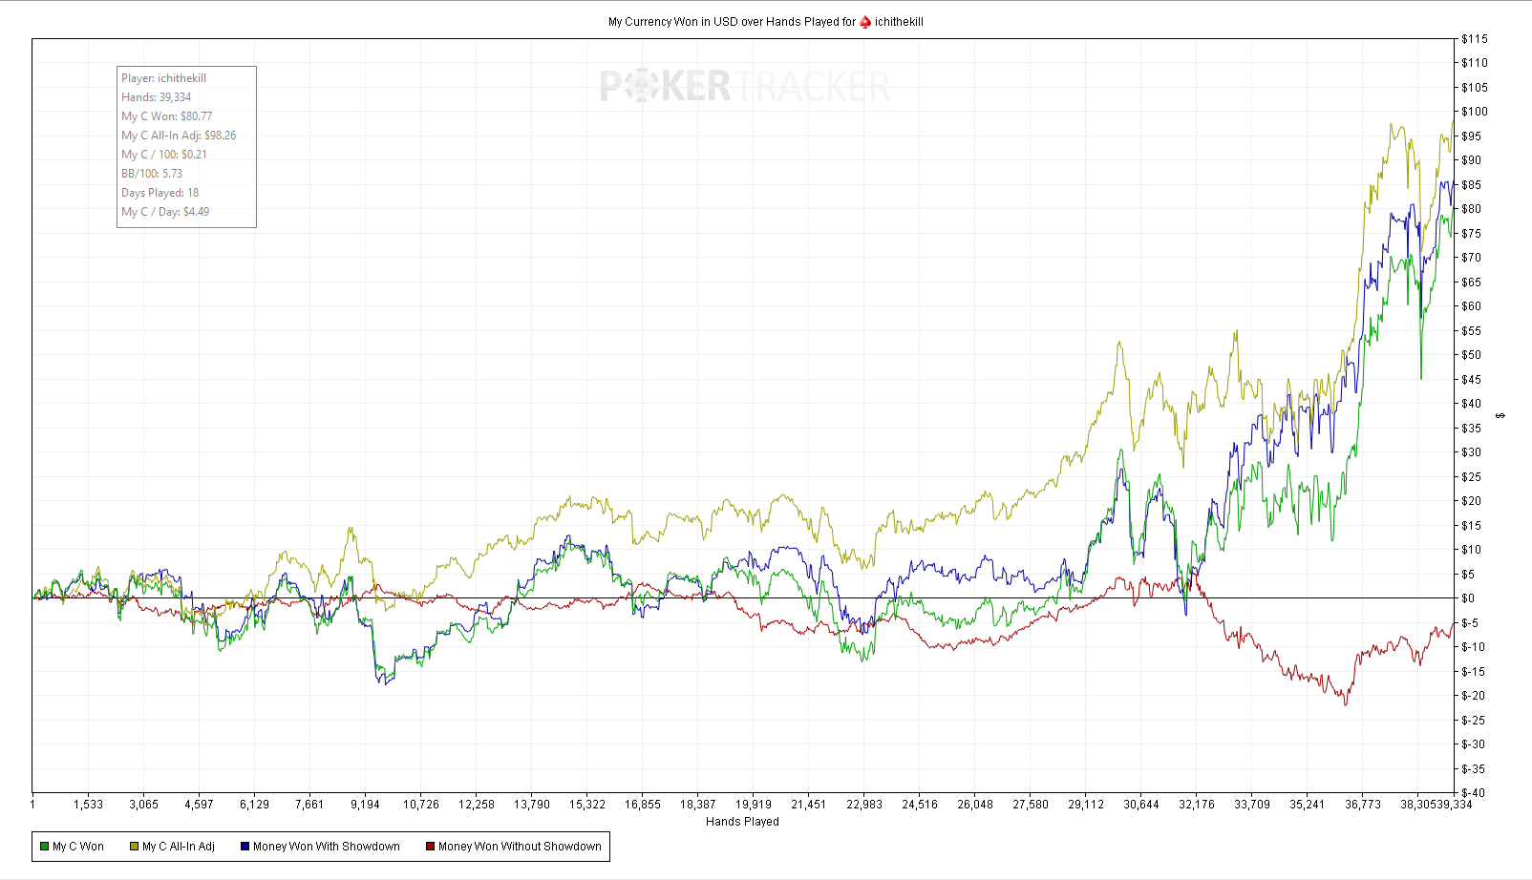Click the 'My C / 100: $0.21' stat line

[x=164, y=155]
